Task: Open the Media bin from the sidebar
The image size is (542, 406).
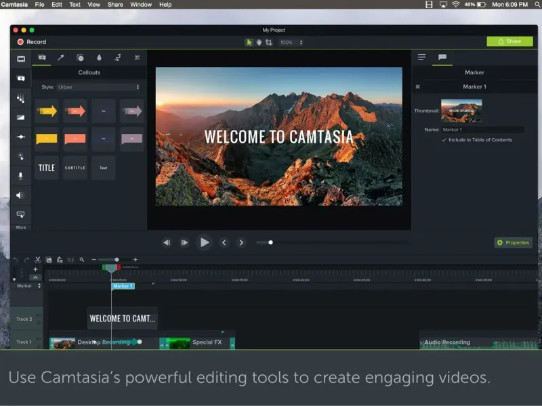Action: tap(20, 59)
